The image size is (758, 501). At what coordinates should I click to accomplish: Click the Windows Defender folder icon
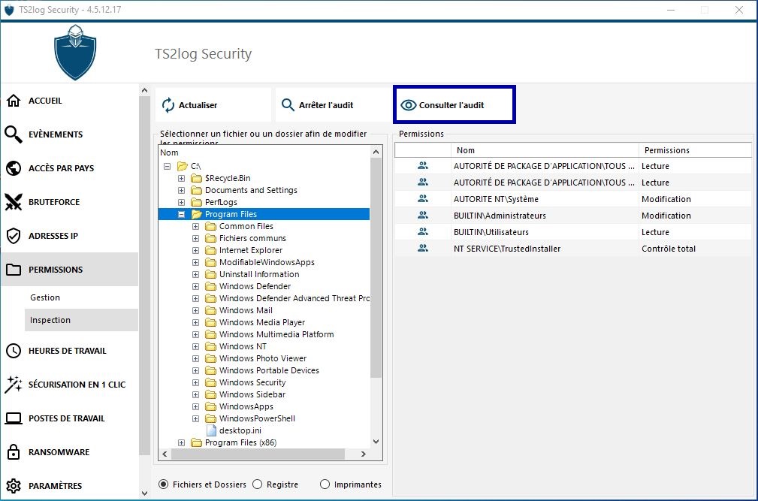(x=210, y=286)
